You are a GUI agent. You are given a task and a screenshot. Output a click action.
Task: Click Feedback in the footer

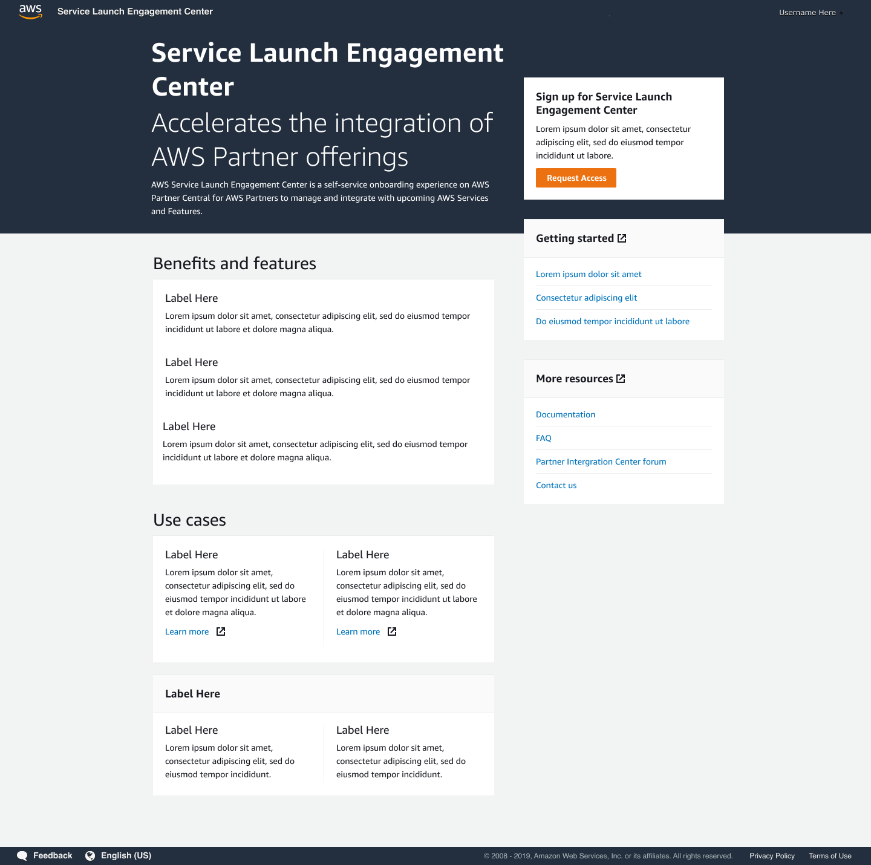tap(53, 855)
